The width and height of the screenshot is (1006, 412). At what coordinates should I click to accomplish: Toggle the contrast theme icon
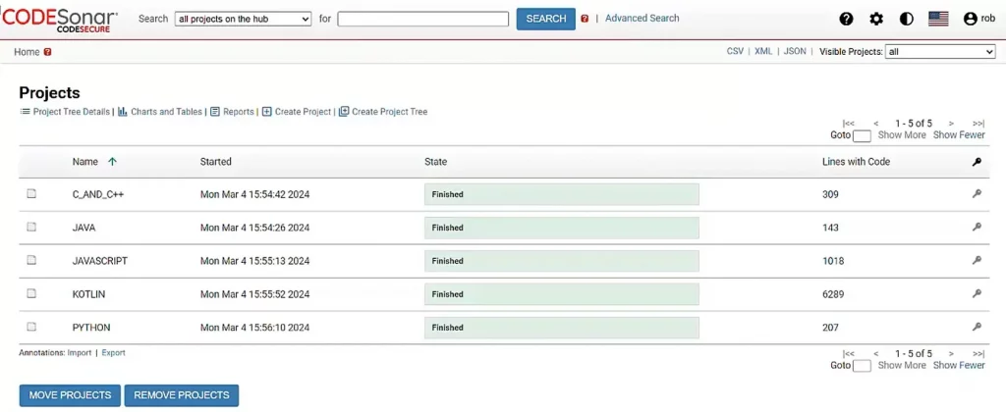[x=906, y=19]
